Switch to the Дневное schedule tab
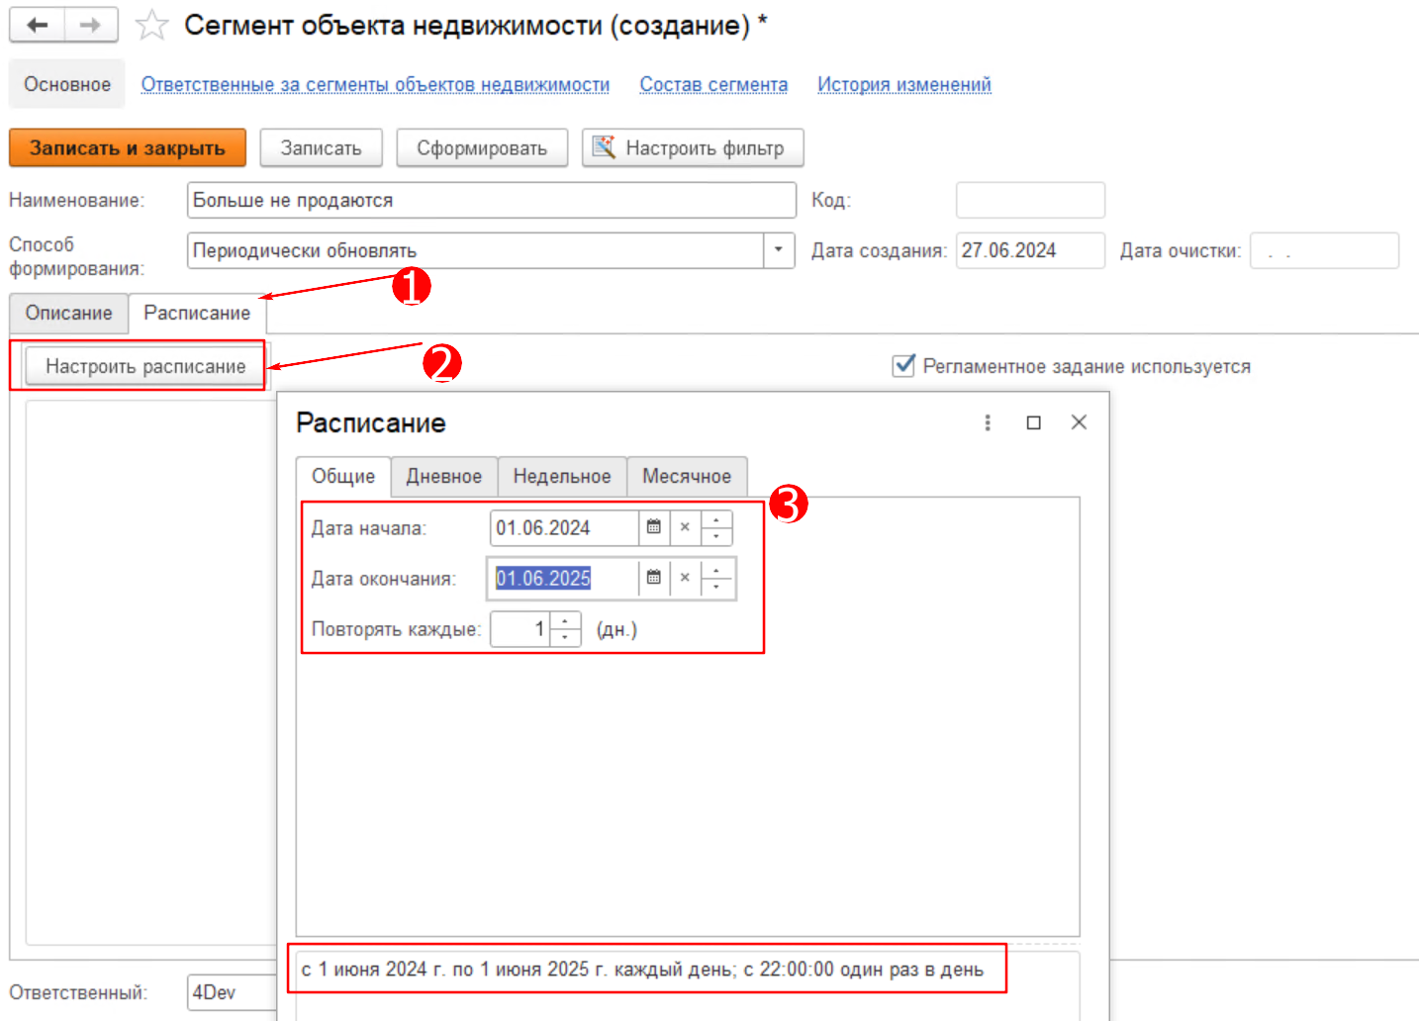The width and height of the screenshot is (1419, 1021). pyautogui.click(x=443, y=476)
